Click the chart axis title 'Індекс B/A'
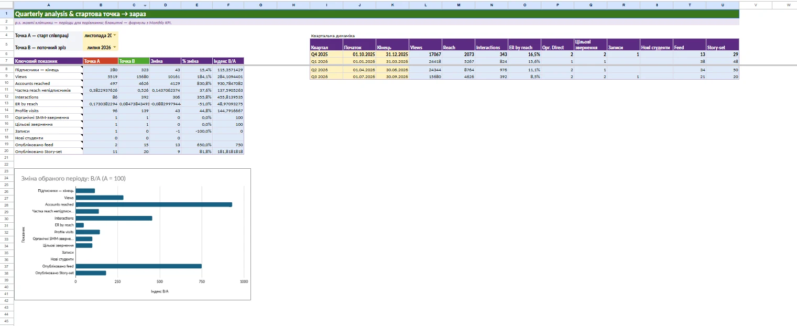The width and height of the screenshot is (797, 326). [160, 291]
